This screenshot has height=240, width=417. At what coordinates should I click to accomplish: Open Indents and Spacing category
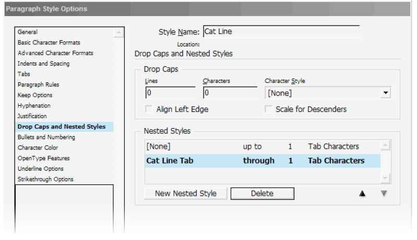pyautogui.click(x=44, y=64)
